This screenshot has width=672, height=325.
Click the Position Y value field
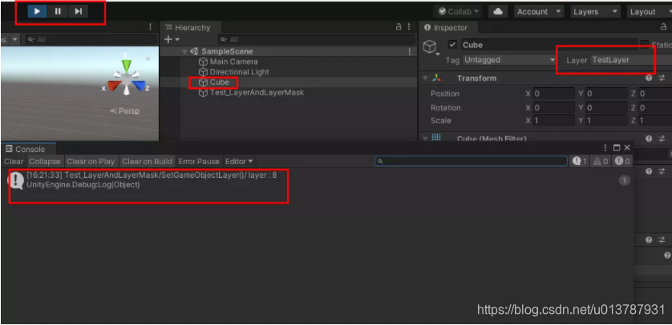606,94
